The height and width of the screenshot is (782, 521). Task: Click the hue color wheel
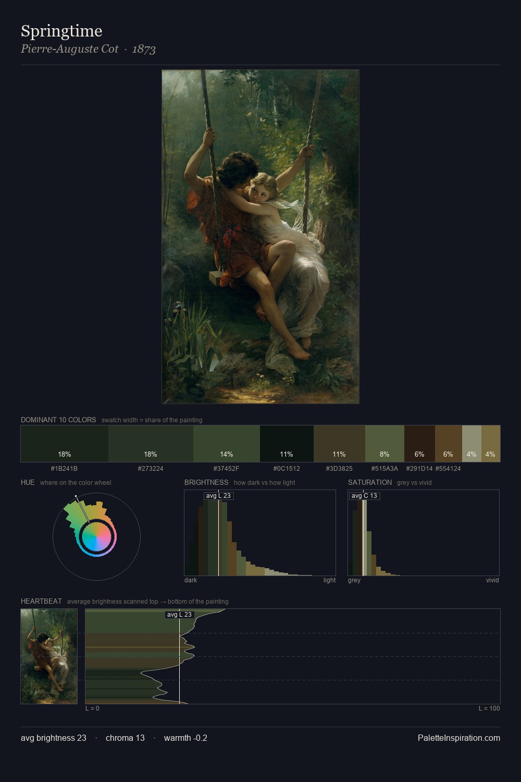coord(96,536)
